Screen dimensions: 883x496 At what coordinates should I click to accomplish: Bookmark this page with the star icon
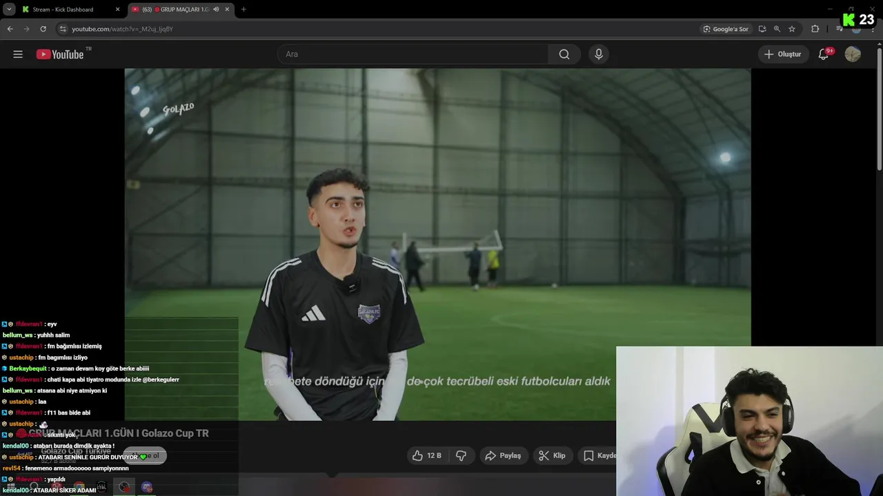[792, 29]
